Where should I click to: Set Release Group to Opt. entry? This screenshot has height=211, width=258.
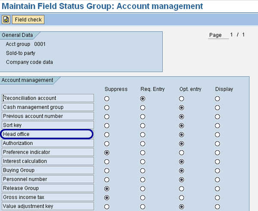pos(182,189)
